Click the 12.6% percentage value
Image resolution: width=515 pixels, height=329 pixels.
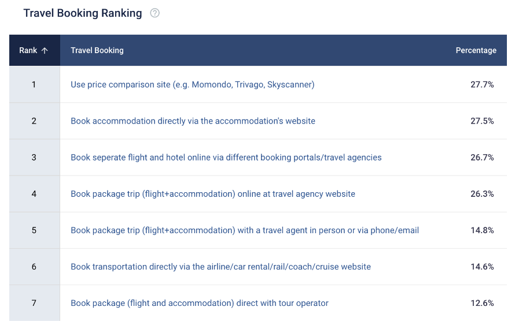coord(482,303)
